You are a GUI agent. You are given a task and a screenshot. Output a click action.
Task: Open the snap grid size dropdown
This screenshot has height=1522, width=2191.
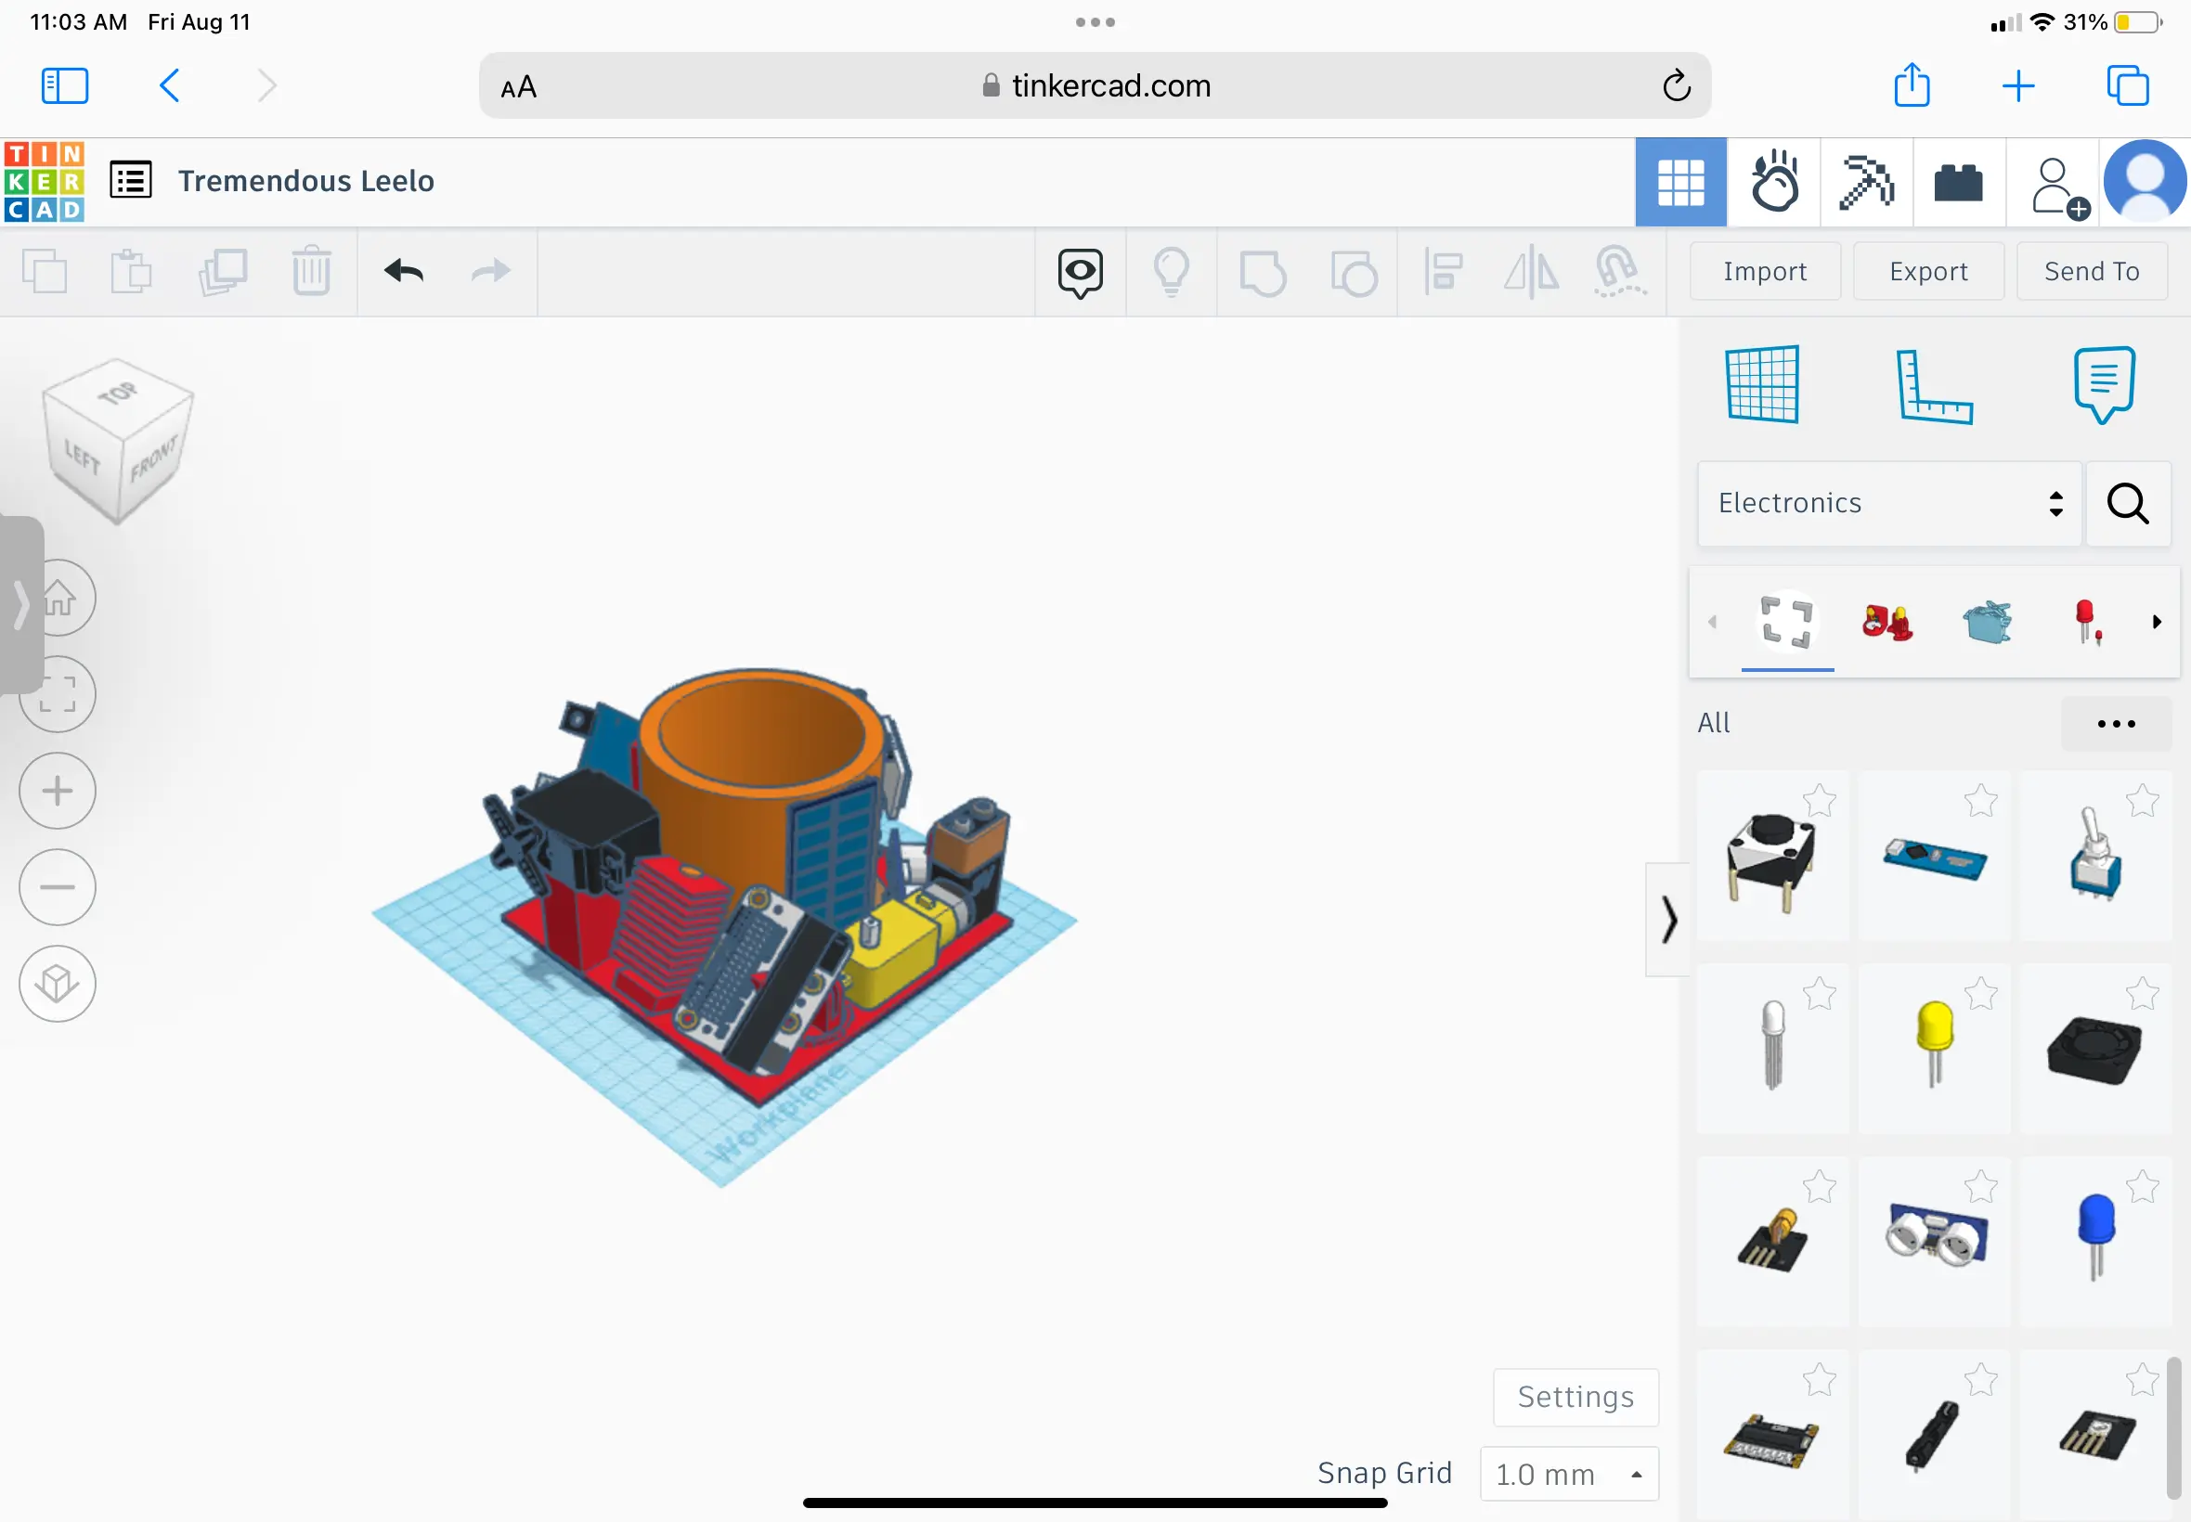click(1567, 1474)
